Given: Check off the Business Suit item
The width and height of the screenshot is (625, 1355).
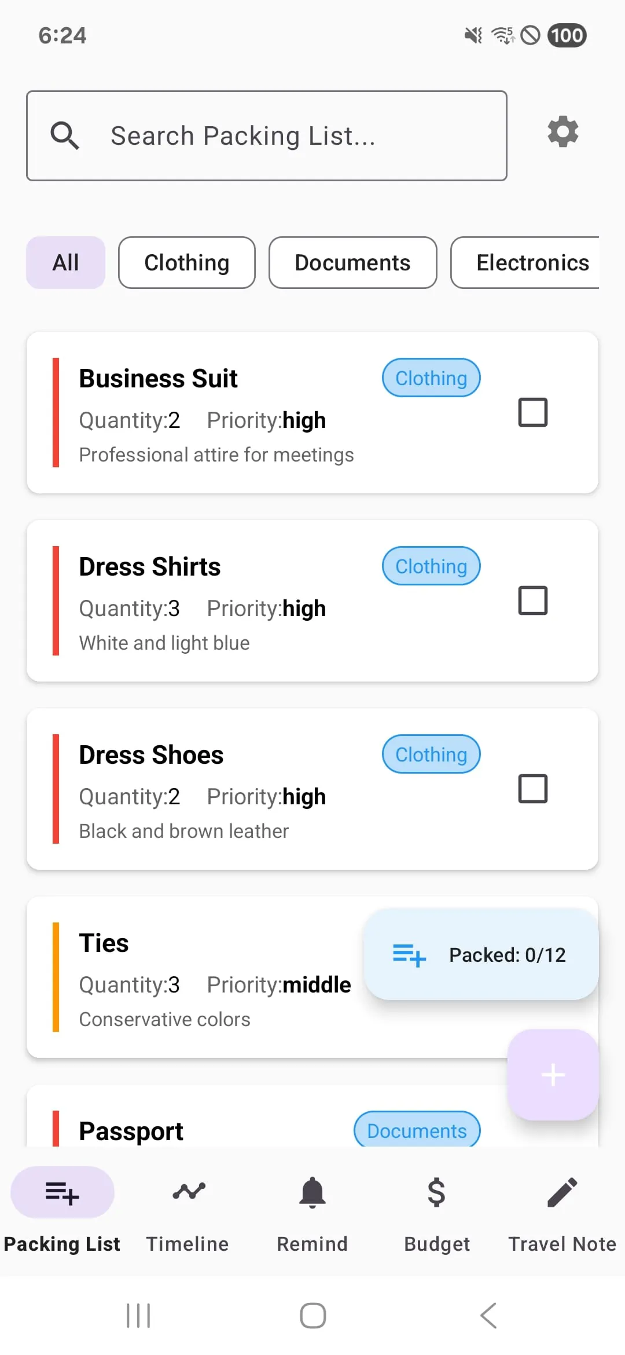Looking at the screenshot, I should tap(532, 412).
